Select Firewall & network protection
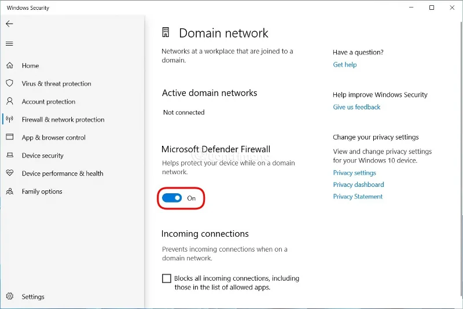The width and height of the screenshot is (463, 309). tap(63, 120)
